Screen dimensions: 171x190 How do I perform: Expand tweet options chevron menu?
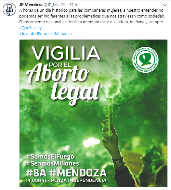click(165, 5)
